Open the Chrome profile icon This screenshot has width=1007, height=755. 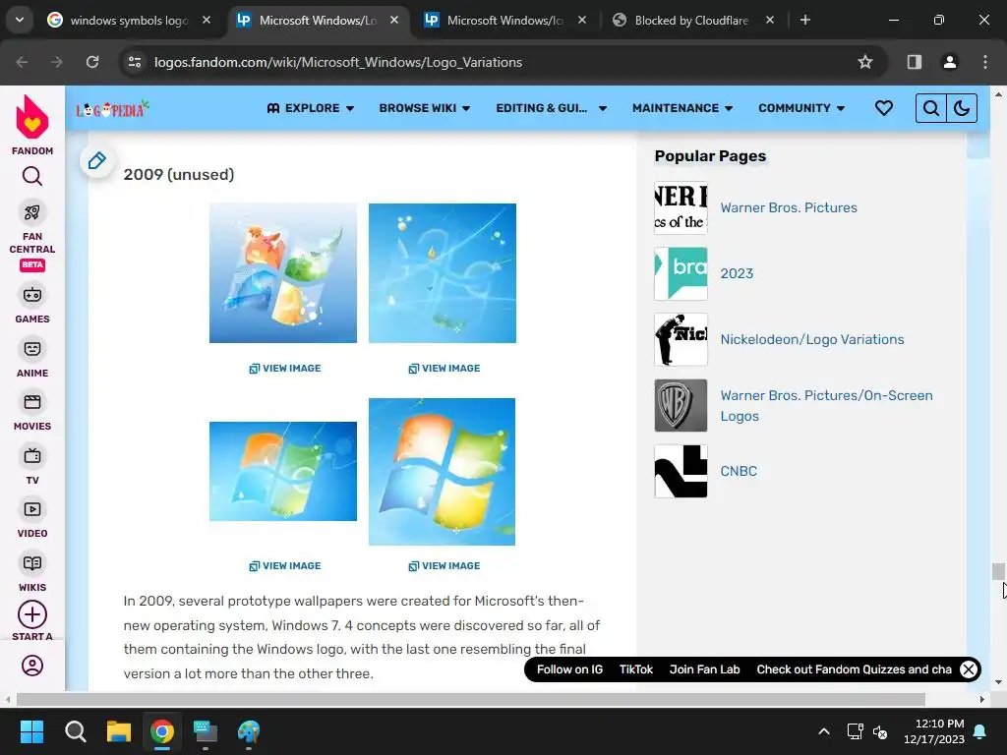click(x=949, y=62)
